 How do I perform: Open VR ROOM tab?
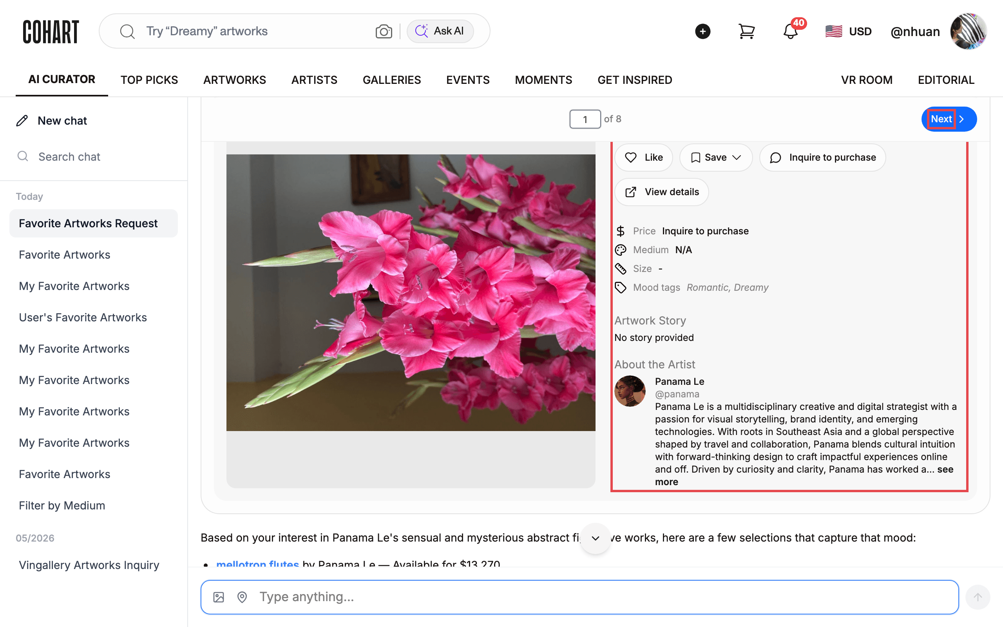867,80
